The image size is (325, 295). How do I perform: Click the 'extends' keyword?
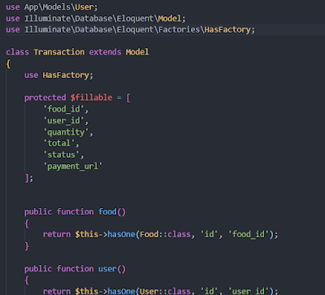point(105,52)
